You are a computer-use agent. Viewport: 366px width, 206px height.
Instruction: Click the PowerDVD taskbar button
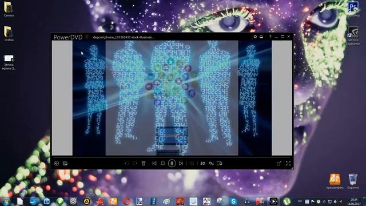click(273, 201)
